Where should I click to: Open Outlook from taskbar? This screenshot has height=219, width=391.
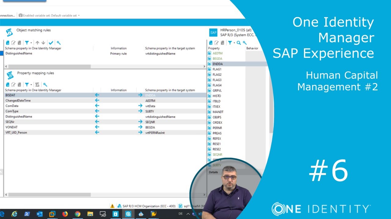click(x=40, y=214)
